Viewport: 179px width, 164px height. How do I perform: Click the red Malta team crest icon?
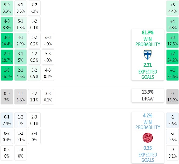pyautogui.click(x=148, y=138)
